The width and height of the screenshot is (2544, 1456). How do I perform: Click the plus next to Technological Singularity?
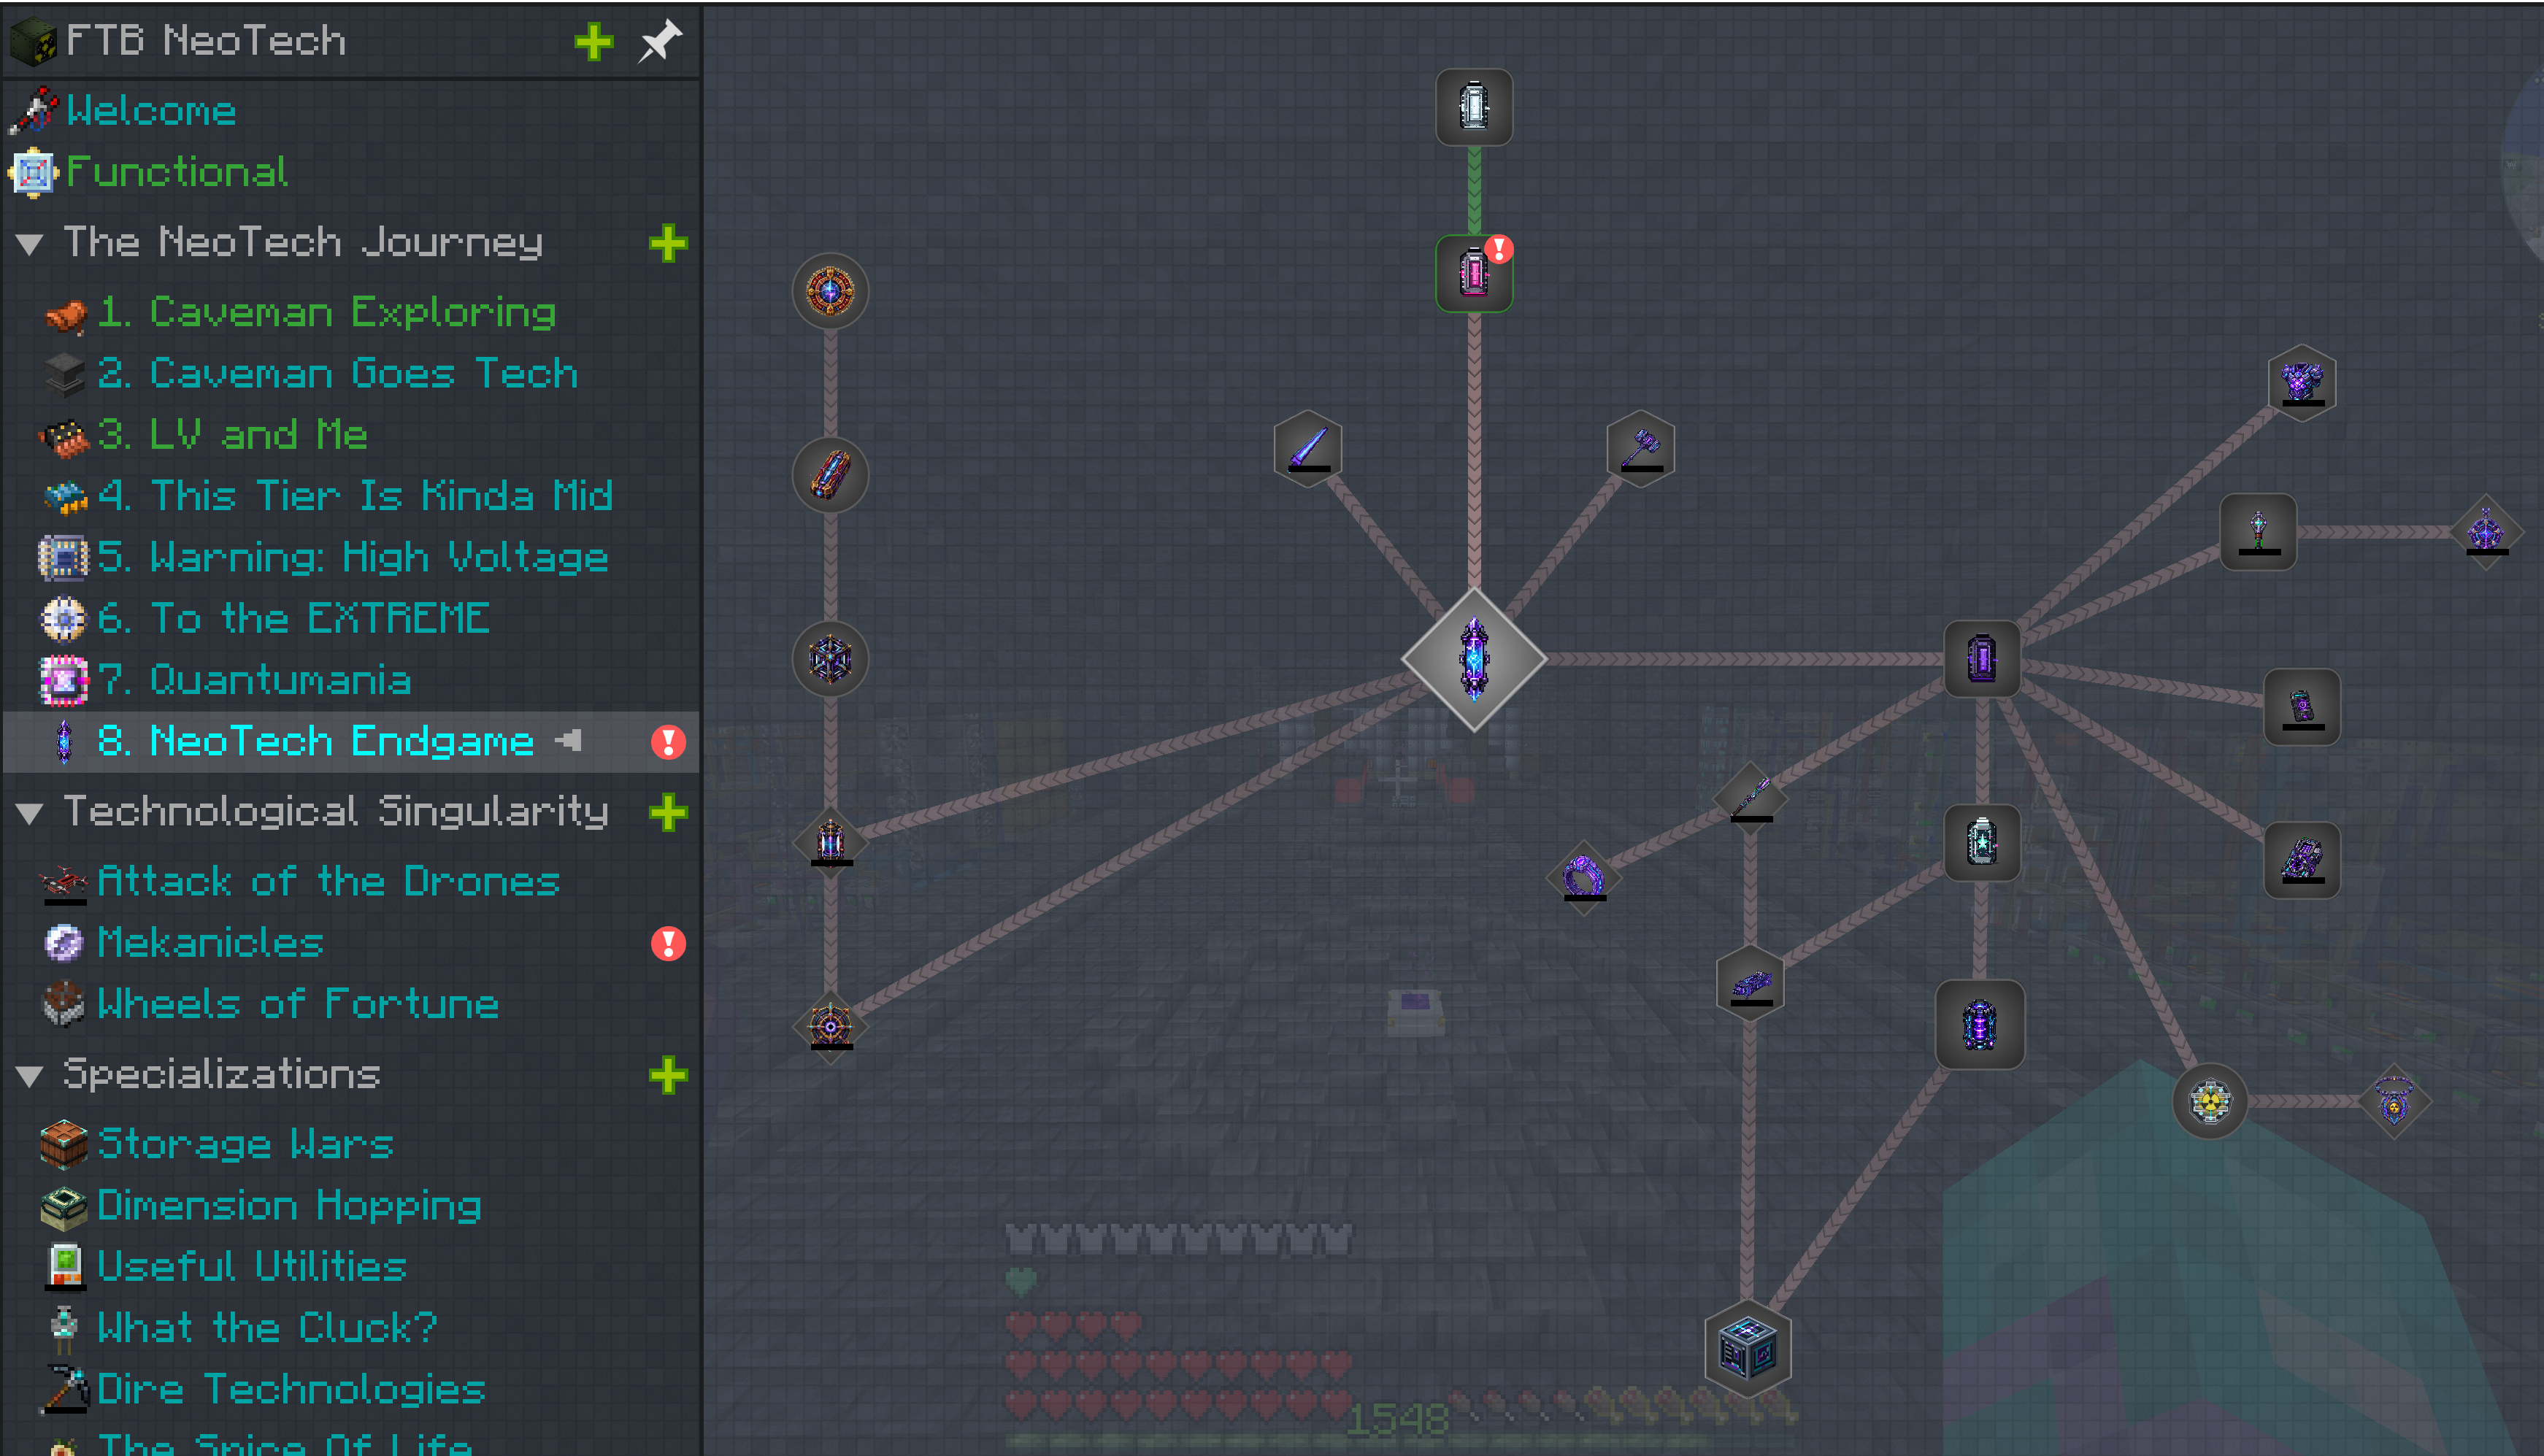tap(668, 812)
